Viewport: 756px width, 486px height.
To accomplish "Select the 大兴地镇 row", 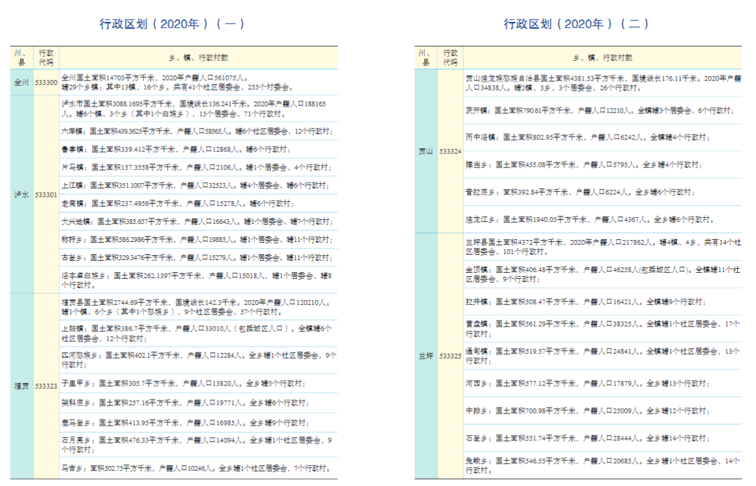I will pos(198,221).
